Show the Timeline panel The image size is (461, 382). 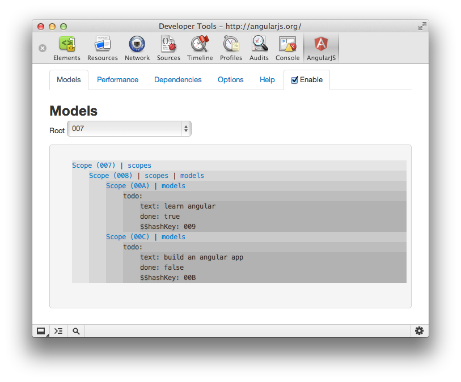point(200,48)
